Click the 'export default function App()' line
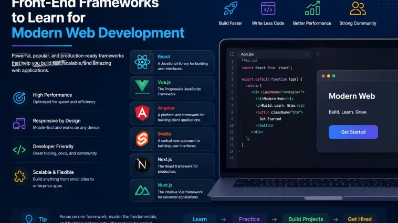The height and width of the screenshot is (223, 398). [x=272, y=79]
